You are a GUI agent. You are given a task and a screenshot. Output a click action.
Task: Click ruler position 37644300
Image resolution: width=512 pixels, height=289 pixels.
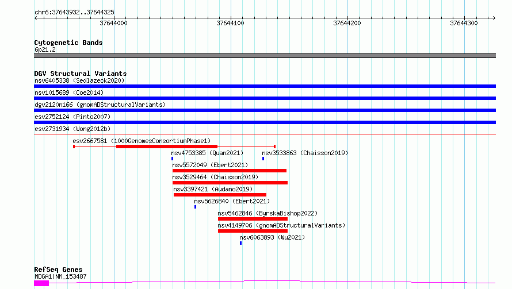click(x=464, y=23)
